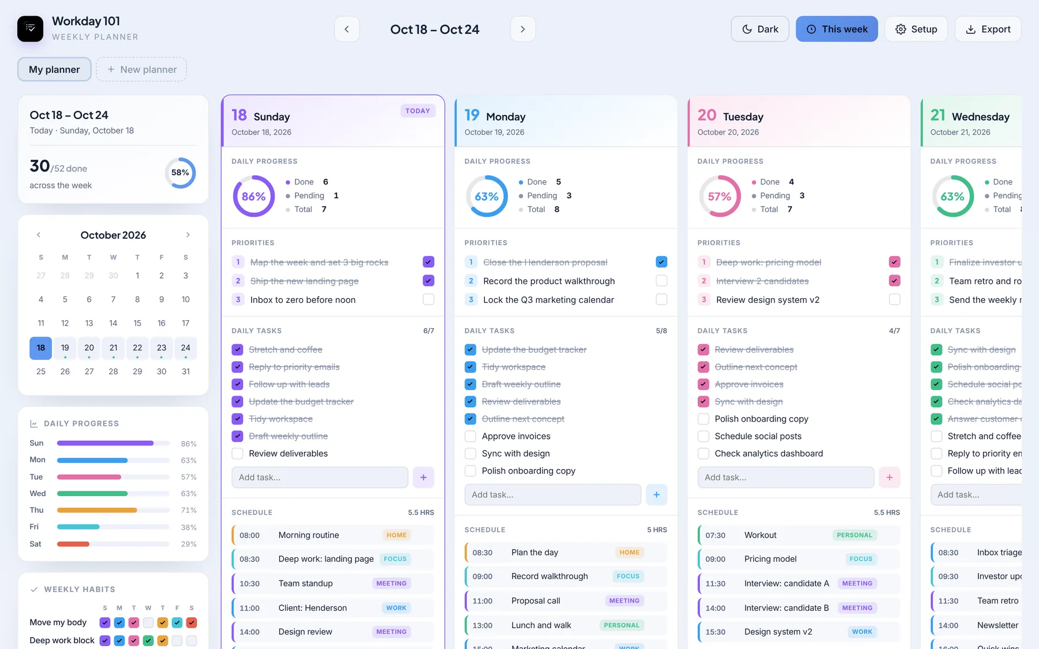Image resolution: width=1039 pixels, height=649 pixels.
Task: Select October 22 in mini calendar
Action: tap(137, 348)
